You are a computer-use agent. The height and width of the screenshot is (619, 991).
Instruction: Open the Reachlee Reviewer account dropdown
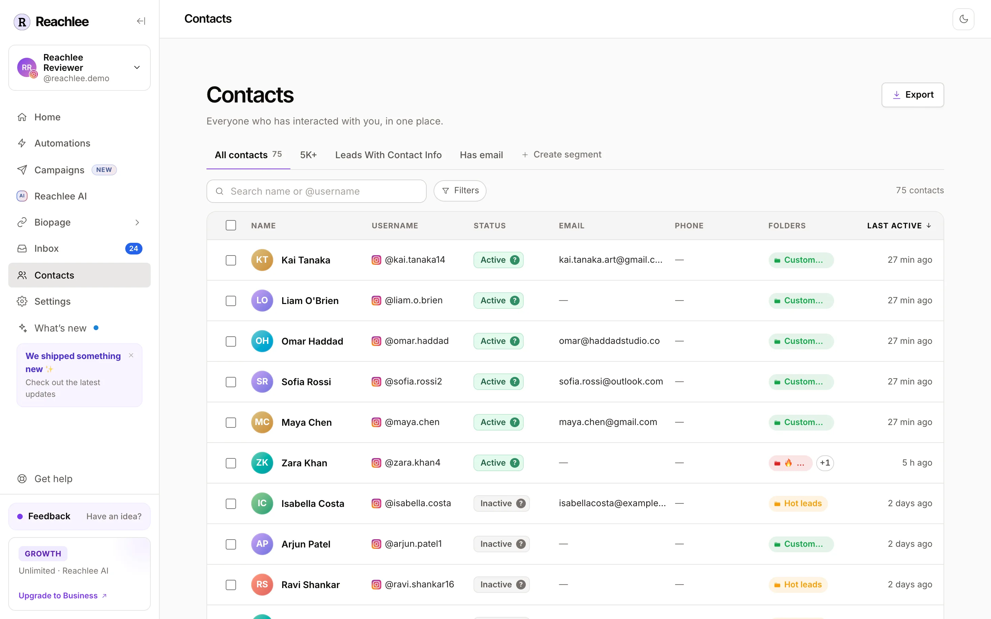[79, 67]
